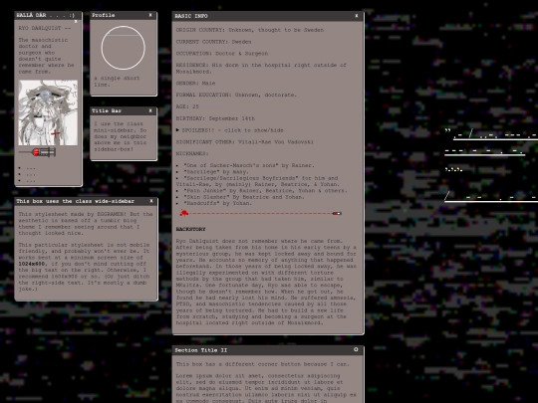Click the 'ORIGIN COUNTRY' line
The height and width of the screenshot is (403, 538).
pos(250,30)
